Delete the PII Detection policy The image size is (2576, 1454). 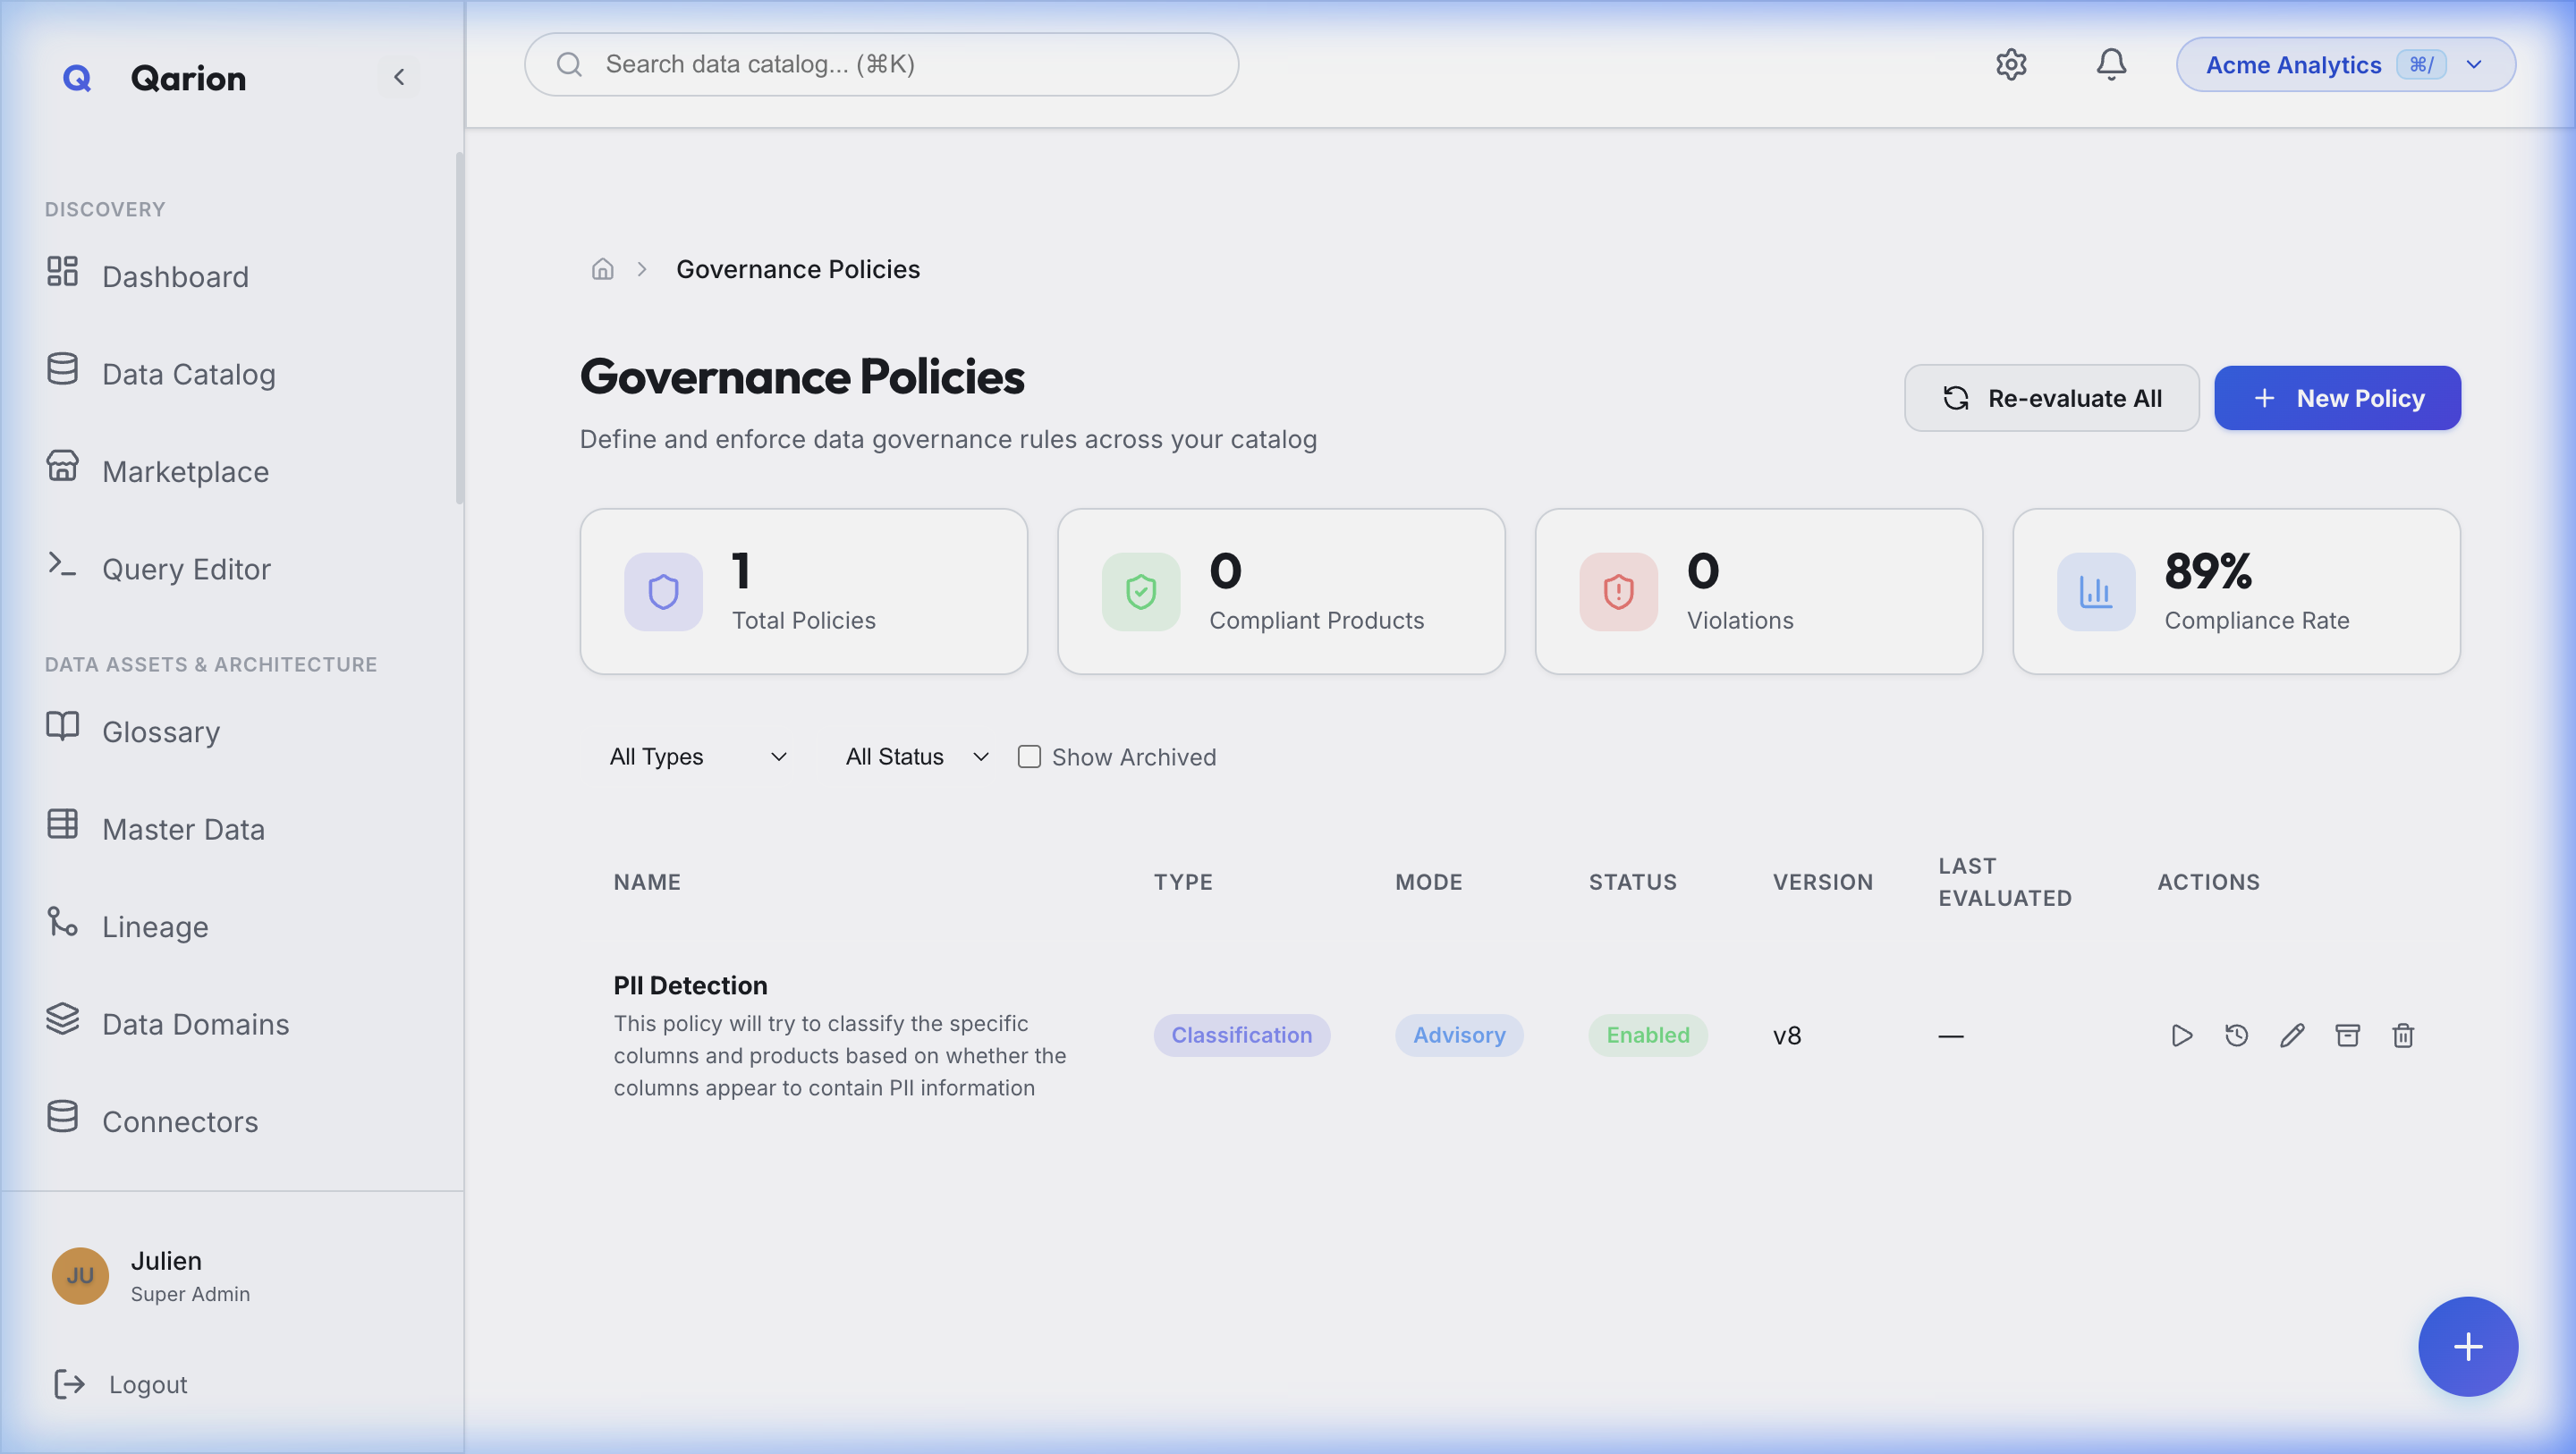tap(2403, 1035)
